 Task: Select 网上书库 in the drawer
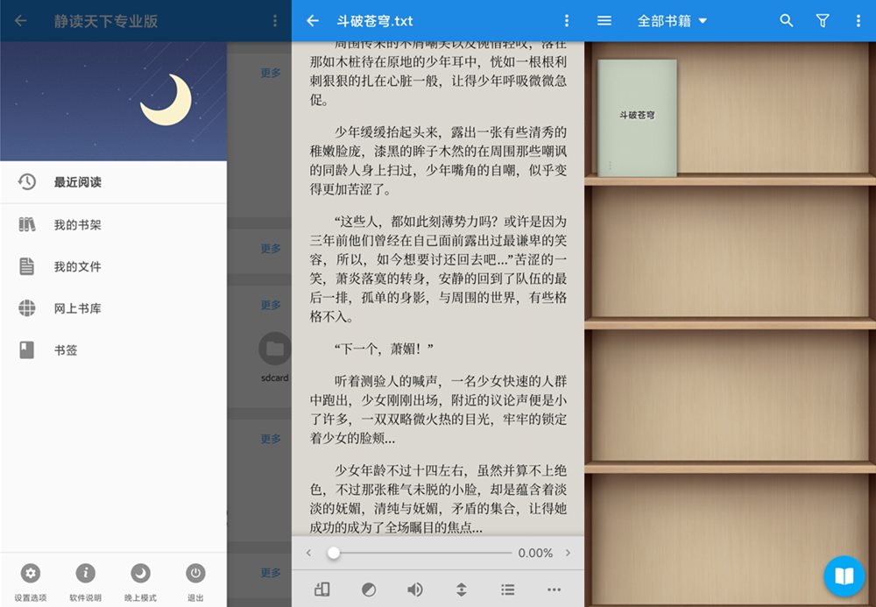tap(77, 308)
